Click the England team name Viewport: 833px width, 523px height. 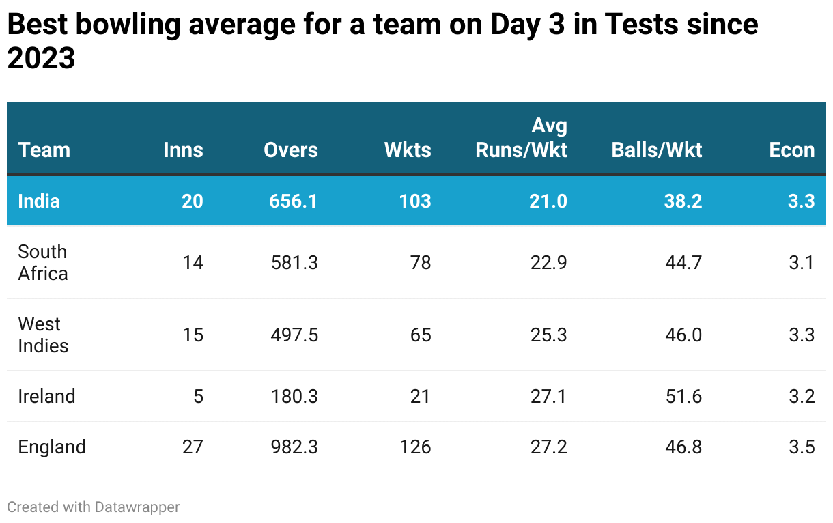[52, 447]
